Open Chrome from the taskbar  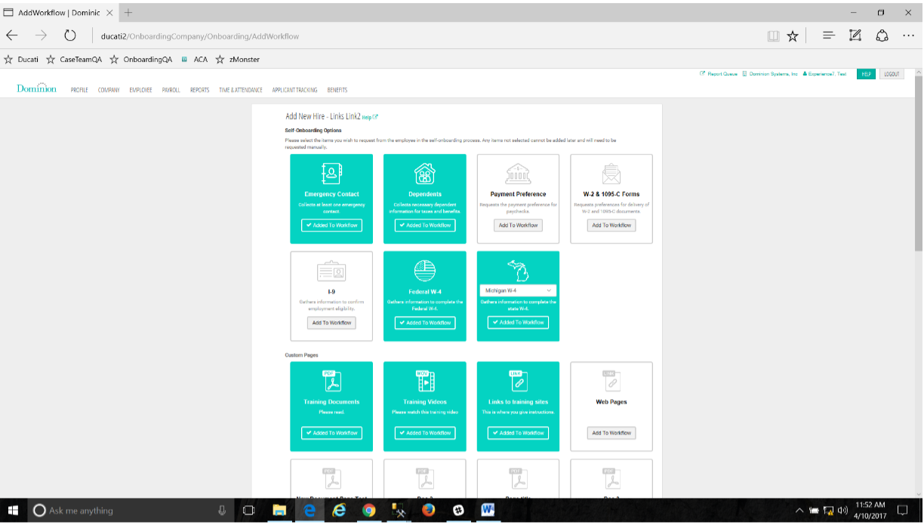coord(368,511)
